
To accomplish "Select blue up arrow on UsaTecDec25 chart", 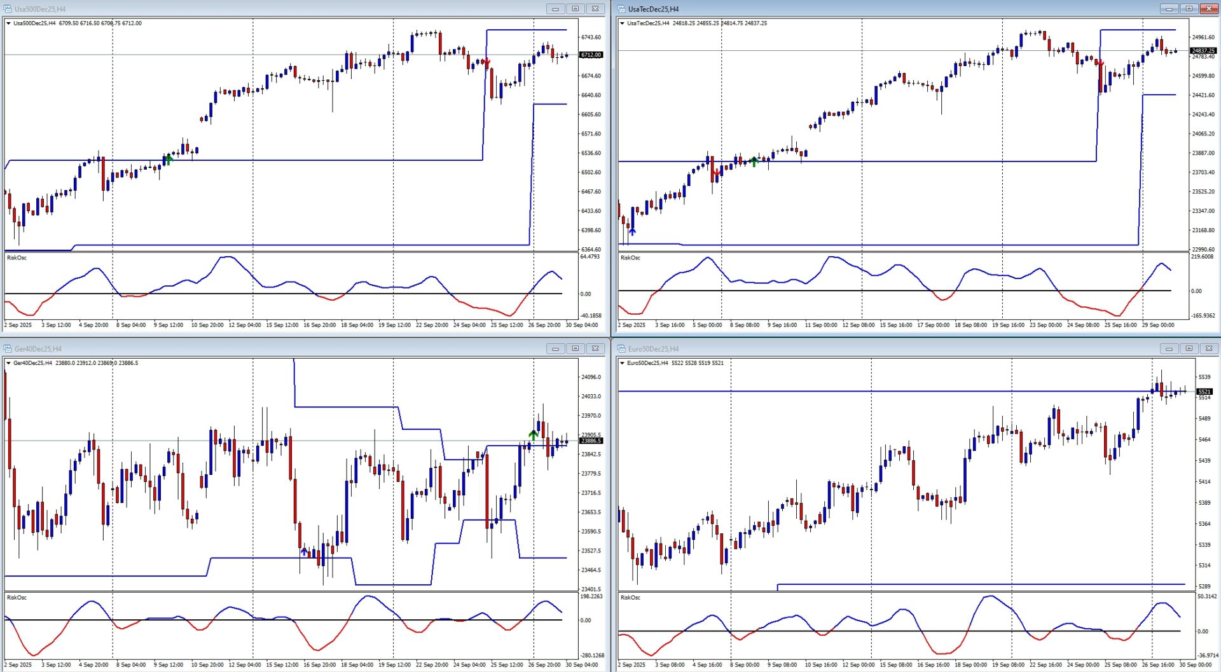I will pyautogui.click(x=632, y=231).
